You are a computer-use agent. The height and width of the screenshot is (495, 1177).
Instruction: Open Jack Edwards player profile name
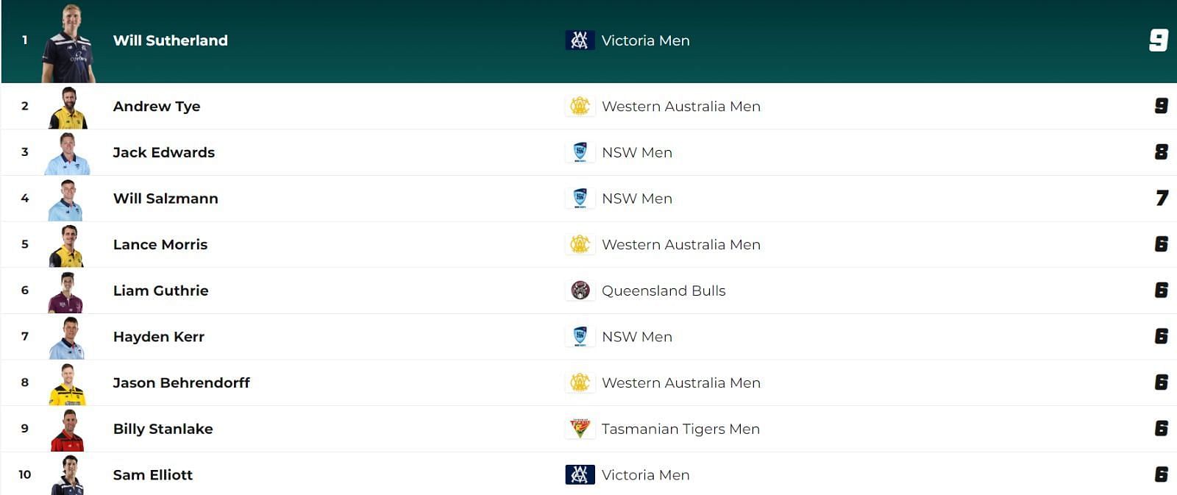[x=163, y=152]
